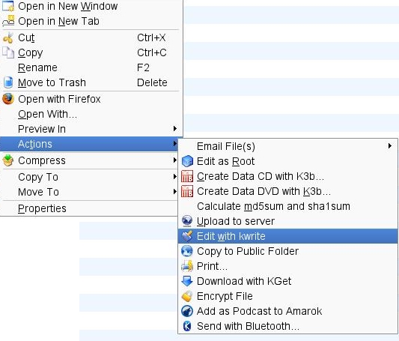Choose Open in New Tab
The width and height of the screenshot is (399, 341).
tap(91, 21)
